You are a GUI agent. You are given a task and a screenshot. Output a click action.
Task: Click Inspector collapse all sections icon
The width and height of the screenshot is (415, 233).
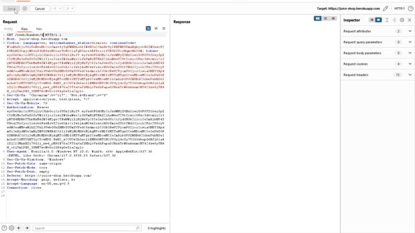(394, 20)
